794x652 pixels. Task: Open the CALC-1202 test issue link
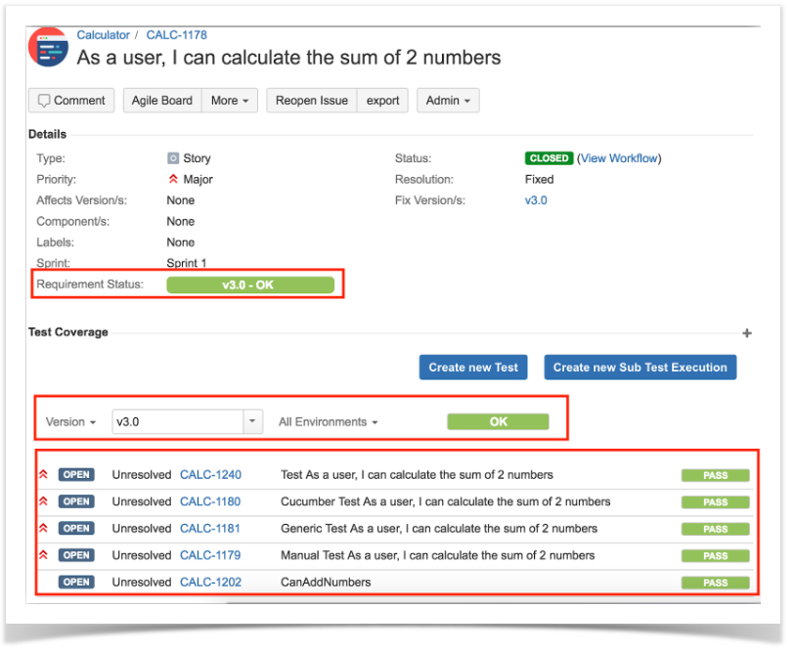coord(210,583)
